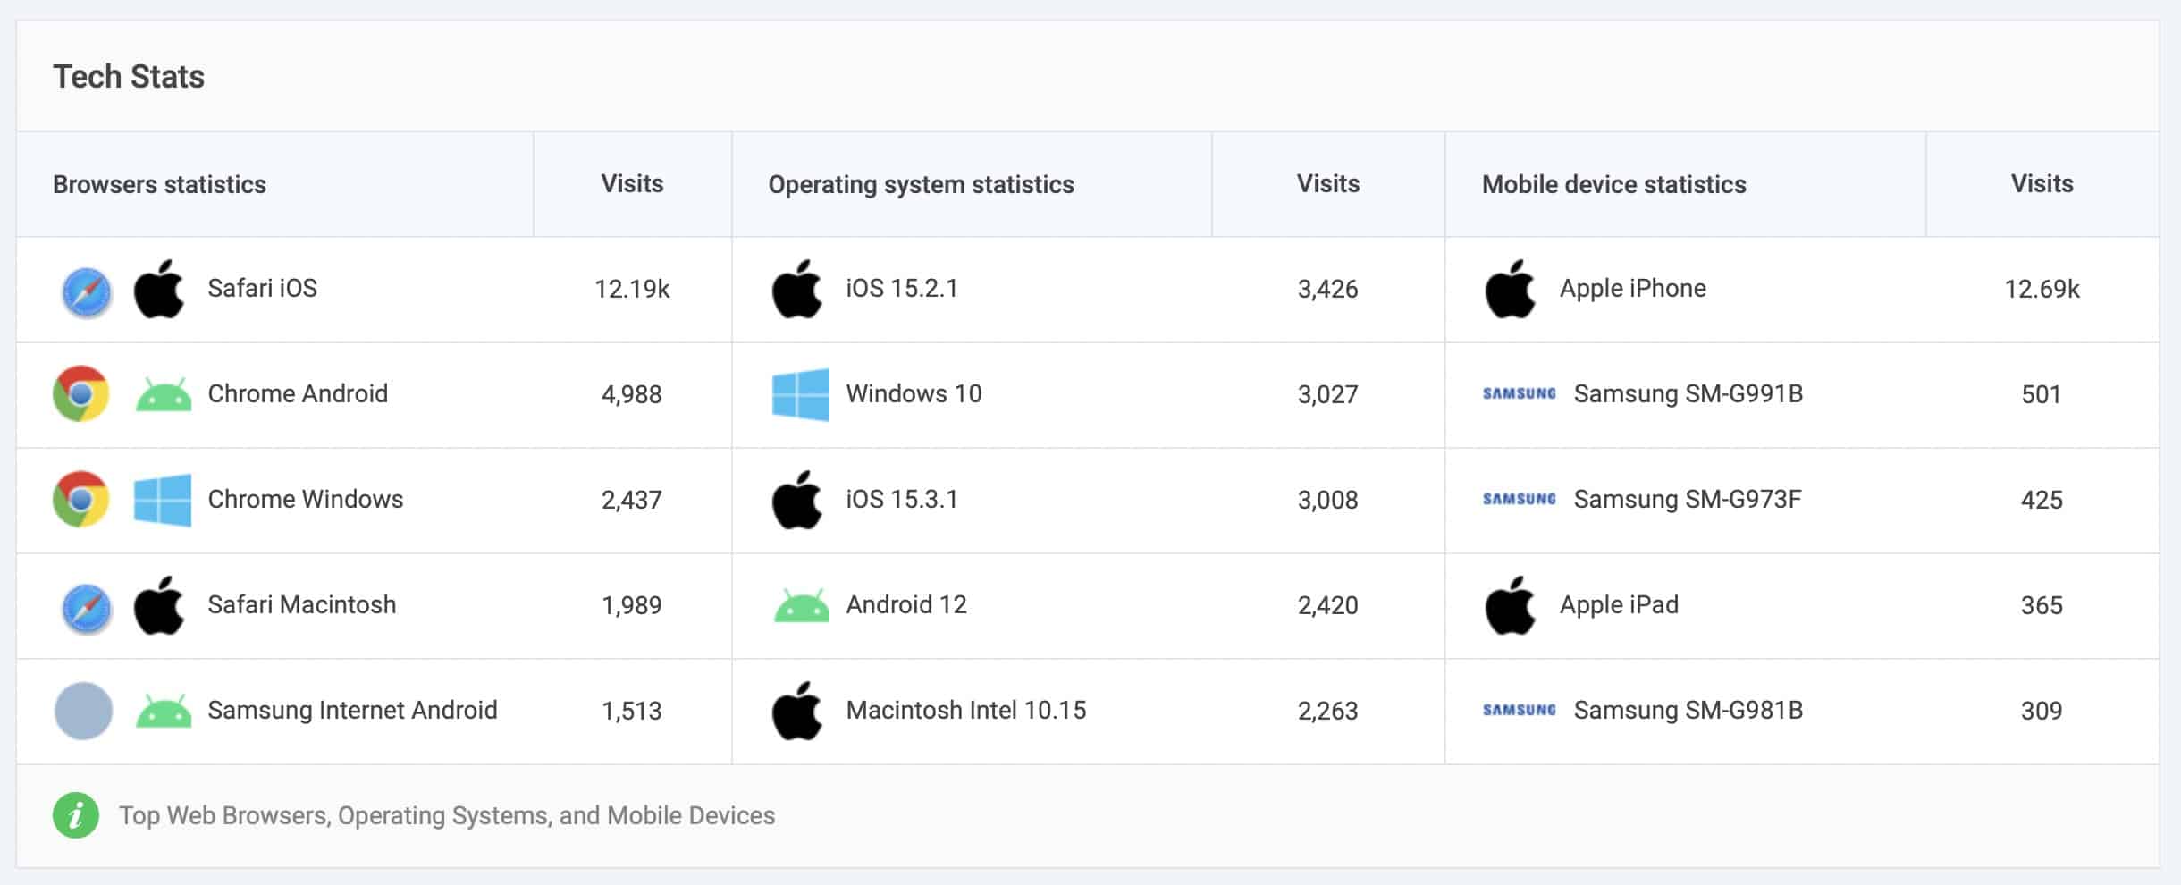Select the Samsung SM-G981B label
The width and height of the screenshot is (2181, 885).
pos(1688,711)
